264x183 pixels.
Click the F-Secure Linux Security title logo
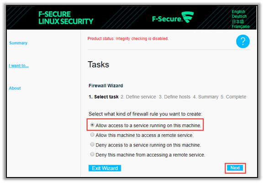coord(66,18)
